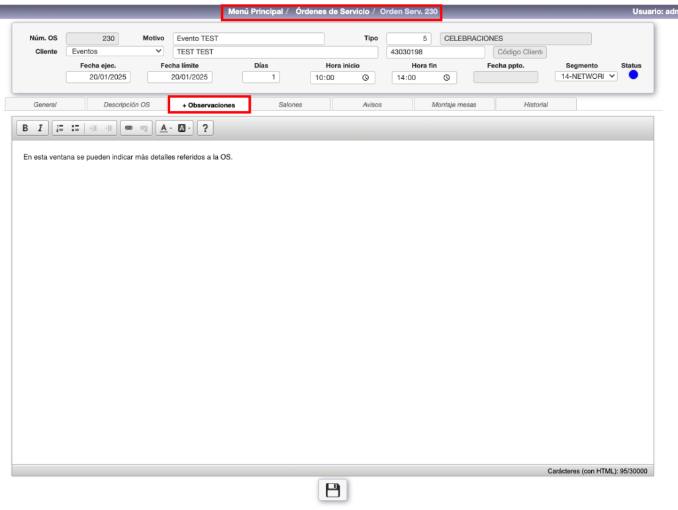
Task: Click the insert link icon
Action: click(x=128, y=128)
